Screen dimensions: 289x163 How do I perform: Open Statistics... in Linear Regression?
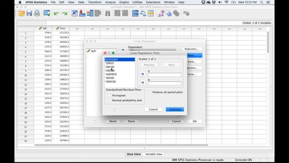(x=191, y=49)
